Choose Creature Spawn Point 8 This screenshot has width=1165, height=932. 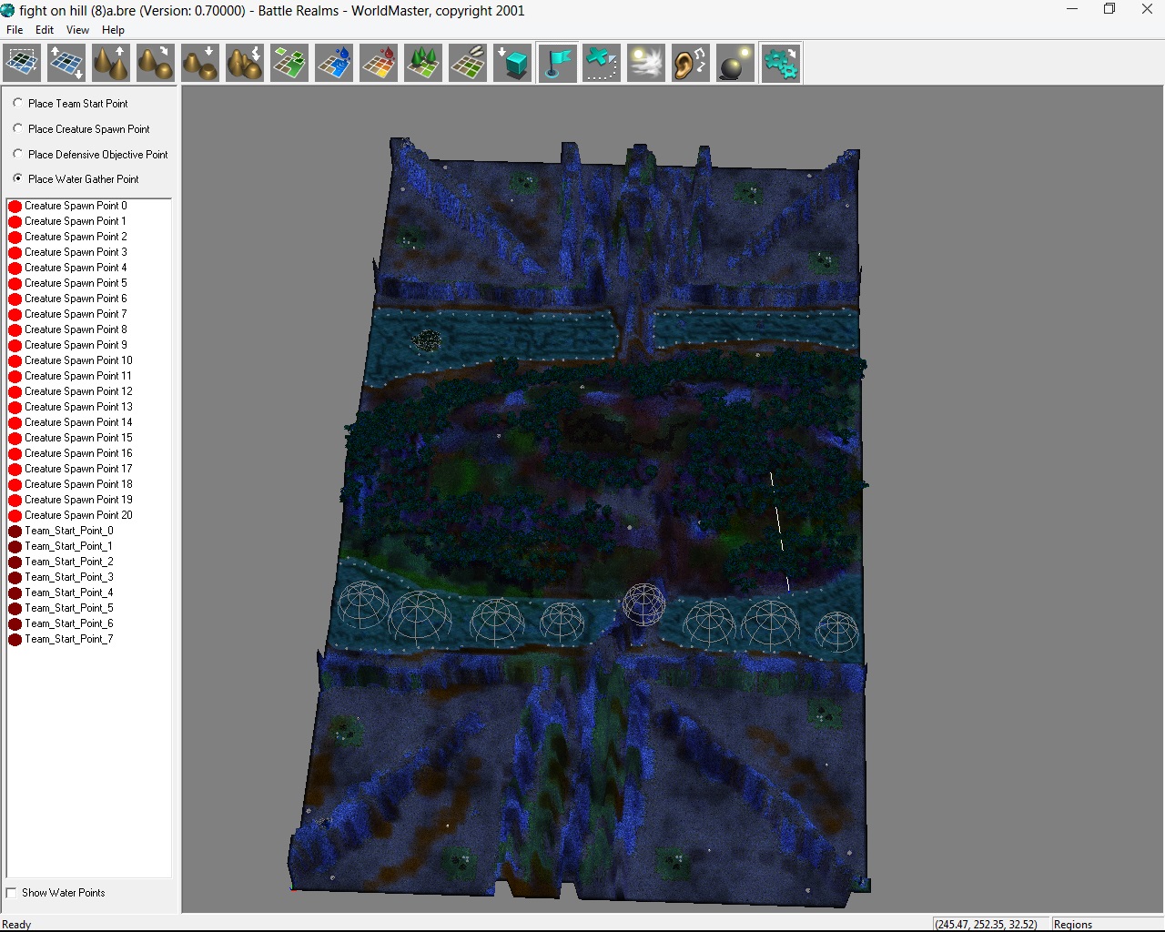68,329
